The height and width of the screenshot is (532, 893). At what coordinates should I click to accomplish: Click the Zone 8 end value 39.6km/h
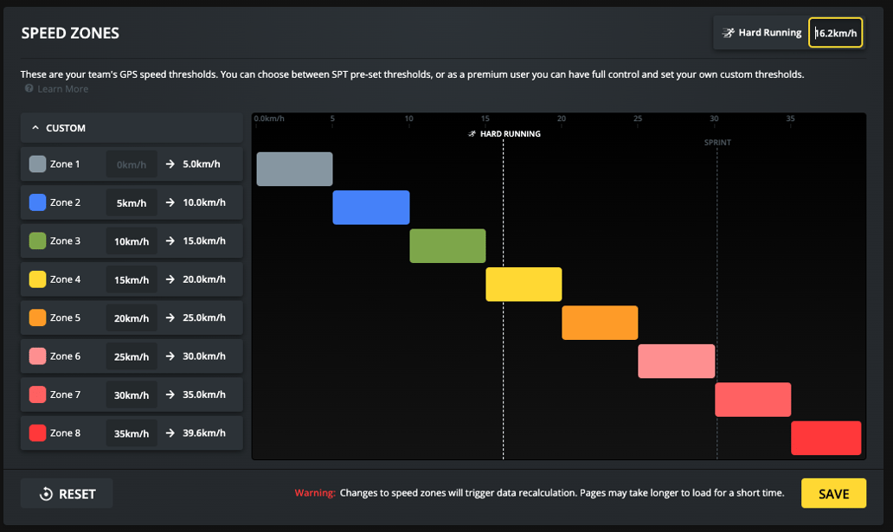(204, 433)
